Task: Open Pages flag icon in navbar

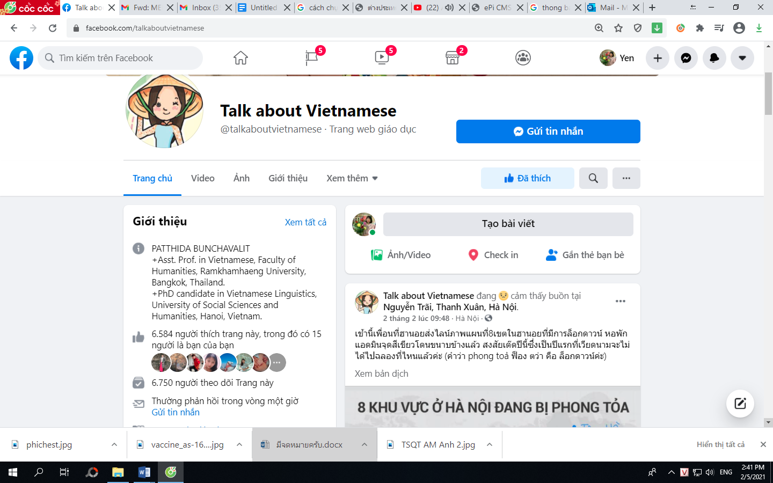Action: click(x=311, y=58)
